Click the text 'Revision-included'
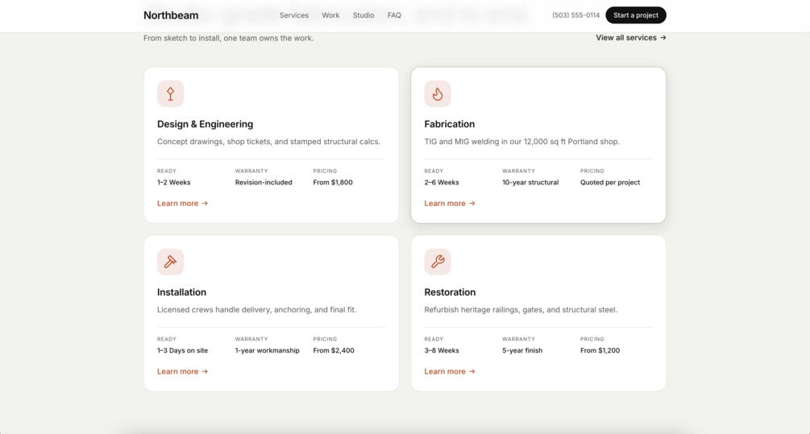This screenshot has width=810, height=434. coord(264,182)
